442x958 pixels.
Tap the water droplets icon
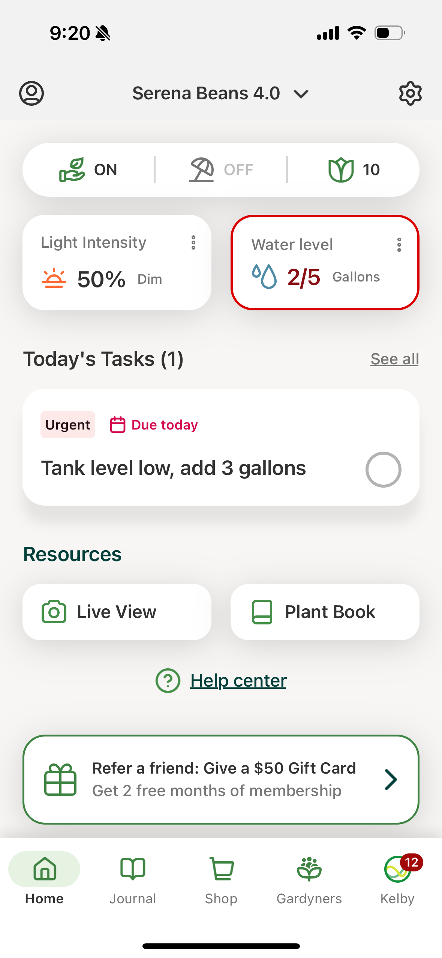264,277
